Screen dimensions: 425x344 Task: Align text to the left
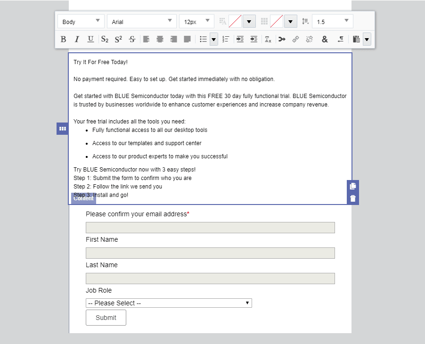[147, 39]
